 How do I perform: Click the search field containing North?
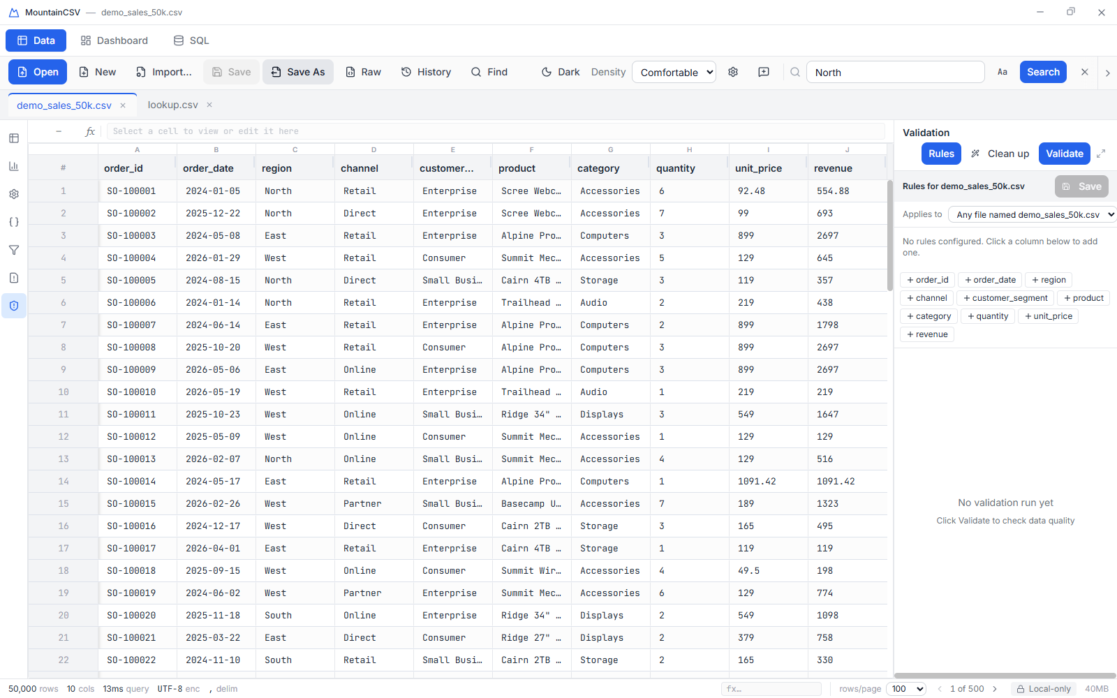(x=896, y=72)
